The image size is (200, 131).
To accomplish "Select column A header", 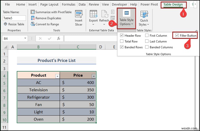I will [13, 47].
